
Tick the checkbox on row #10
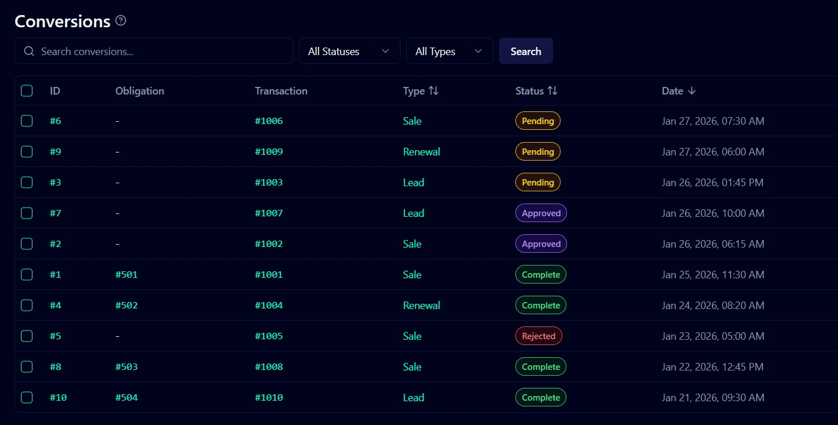tap(27, 397)
